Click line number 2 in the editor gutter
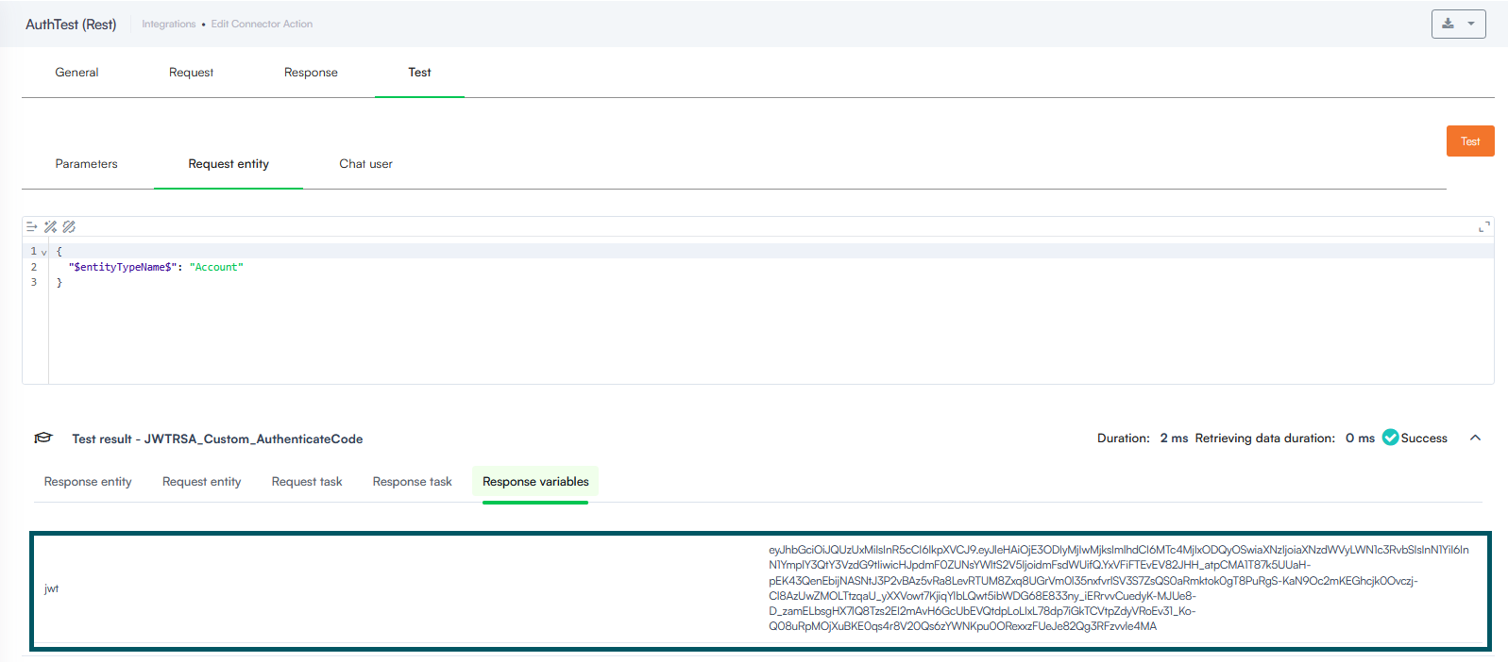 [x=34, y=267]
